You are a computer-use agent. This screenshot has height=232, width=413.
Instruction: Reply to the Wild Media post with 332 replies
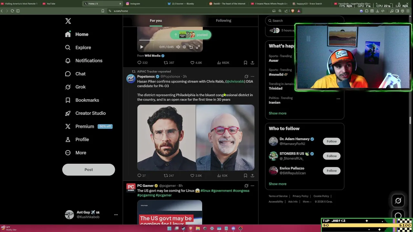(x=142, y=63)
